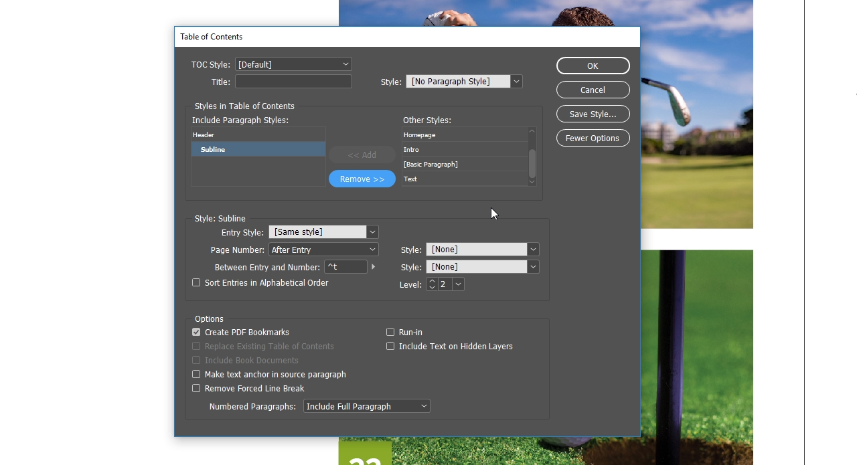Viewport: 857px width, 465px height.
Task: Click Fewer Options button
Action: (x=593, y=138)
